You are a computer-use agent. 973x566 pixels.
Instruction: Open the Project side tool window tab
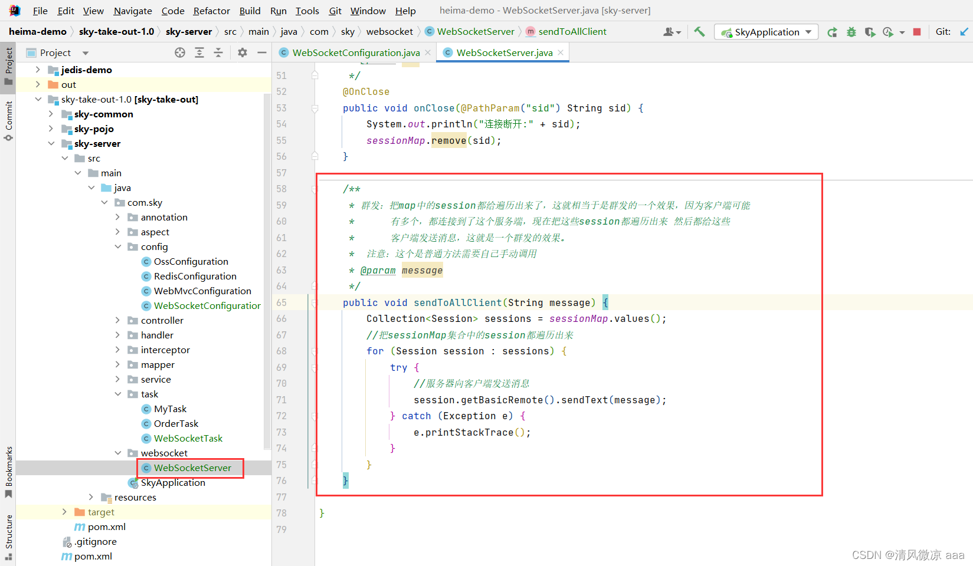coord(8,66)
